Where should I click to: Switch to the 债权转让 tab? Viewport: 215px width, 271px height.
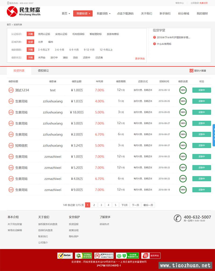coord(43,70)
